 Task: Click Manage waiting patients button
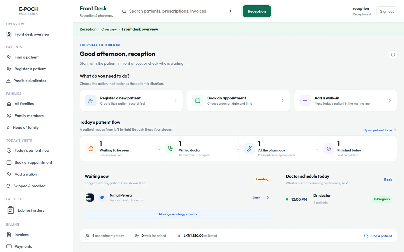click(x=178, y=214)
